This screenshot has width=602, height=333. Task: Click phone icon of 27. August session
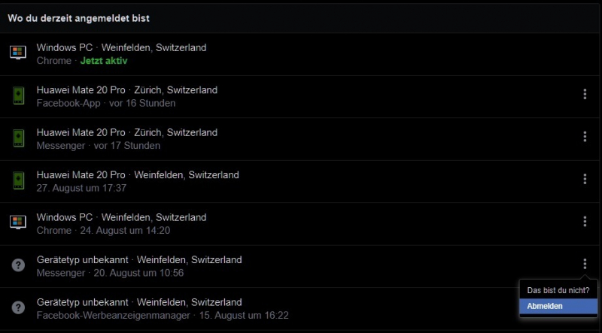pyautogui.click(x=18, y=180)
